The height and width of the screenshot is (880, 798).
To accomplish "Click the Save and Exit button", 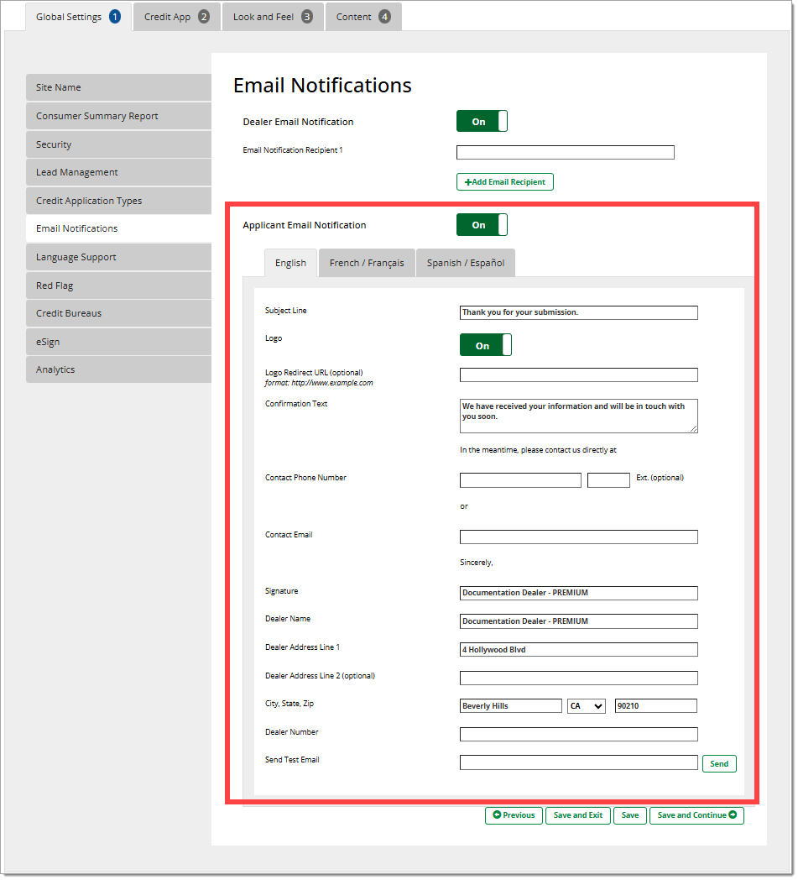I will (578, 815).
